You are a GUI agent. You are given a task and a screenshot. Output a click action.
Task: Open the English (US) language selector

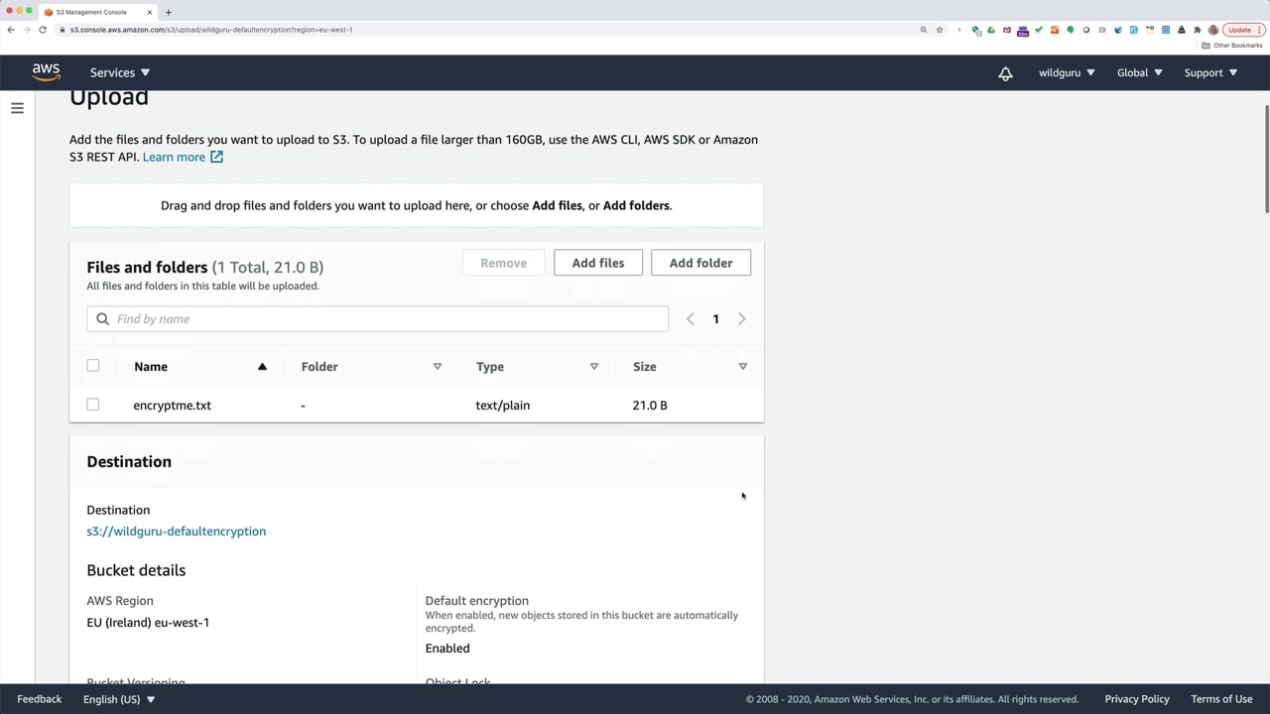(x=119, y=699)
